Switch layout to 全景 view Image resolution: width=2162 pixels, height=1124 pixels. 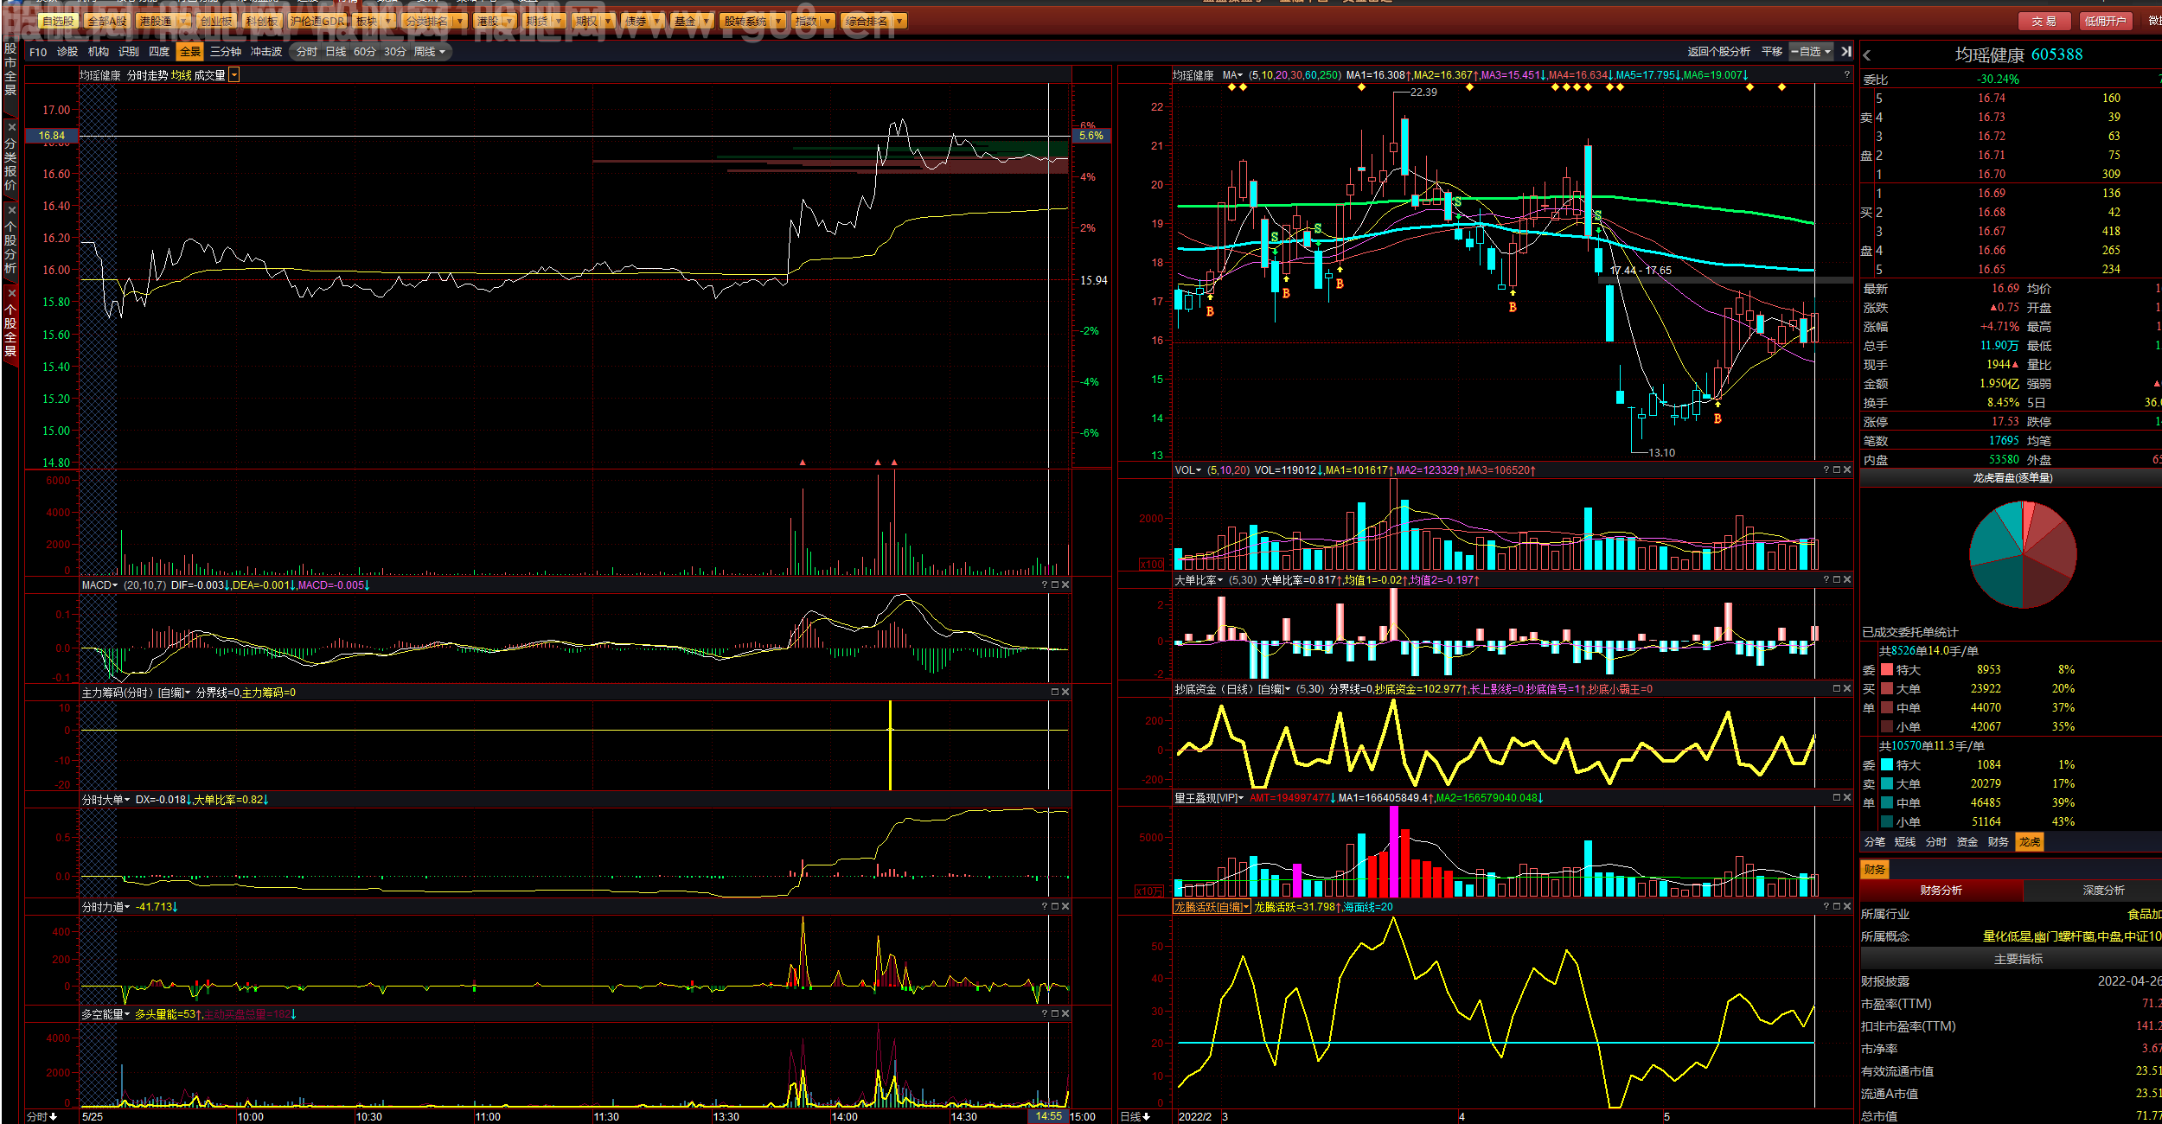tap(189, 52)
